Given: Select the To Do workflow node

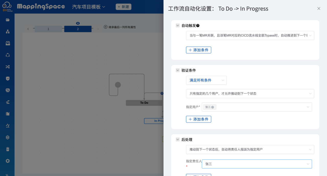Looking at the screenshot, I should [144, 103].
